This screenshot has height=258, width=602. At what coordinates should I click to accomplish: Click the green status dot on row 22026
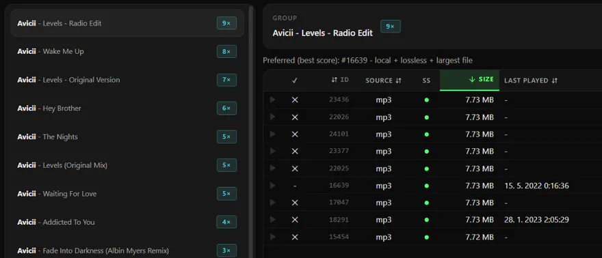[x=427, y=117]
